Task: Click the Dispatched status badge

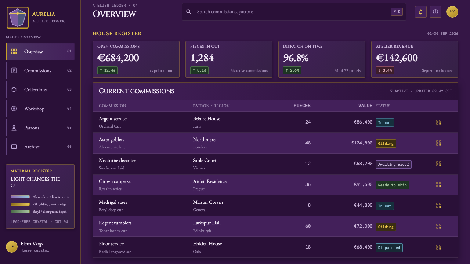Action: [x=389, y=247]
